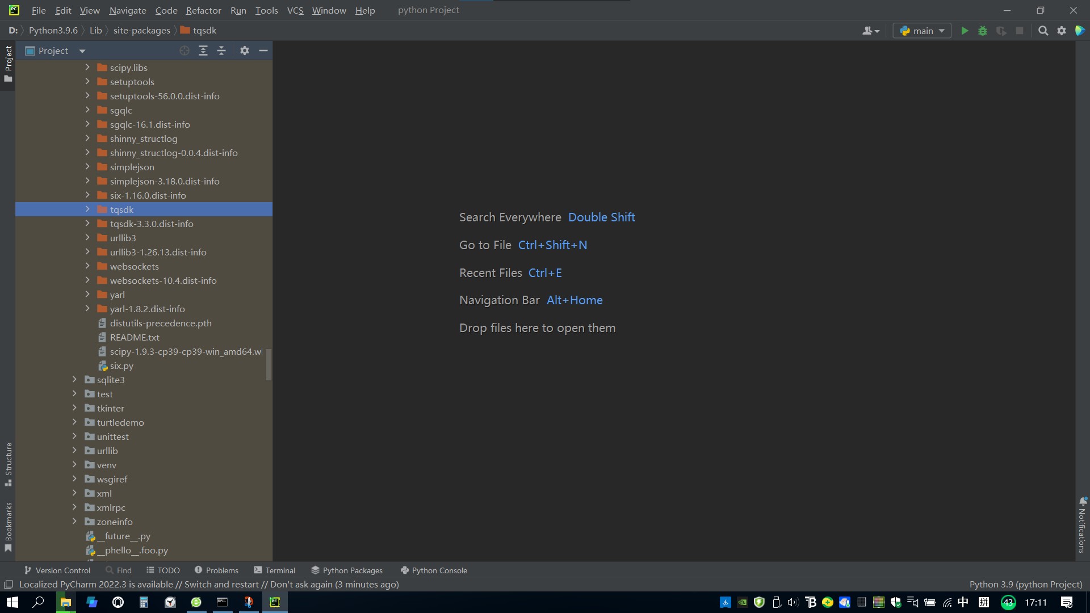Open the Find tool tab
This screenshot has width=1090, height=613.
point(119,570)
